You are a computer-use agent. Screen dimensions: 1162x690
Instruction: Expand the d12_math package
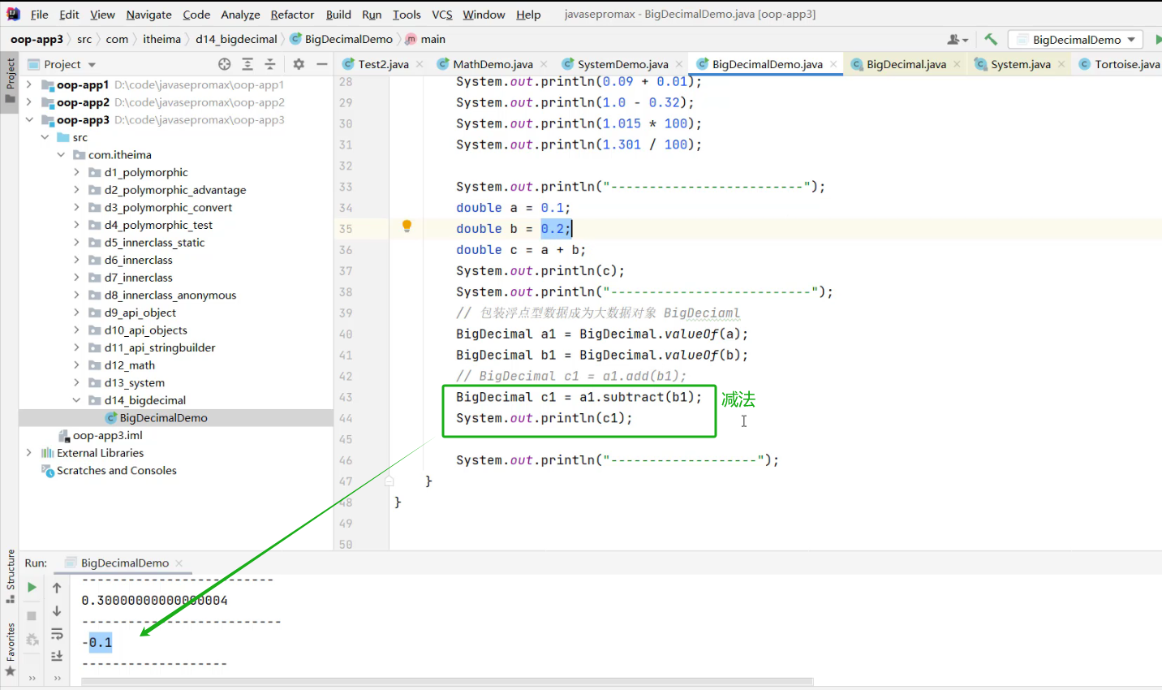pyautogui.click(x=76, y=365)
